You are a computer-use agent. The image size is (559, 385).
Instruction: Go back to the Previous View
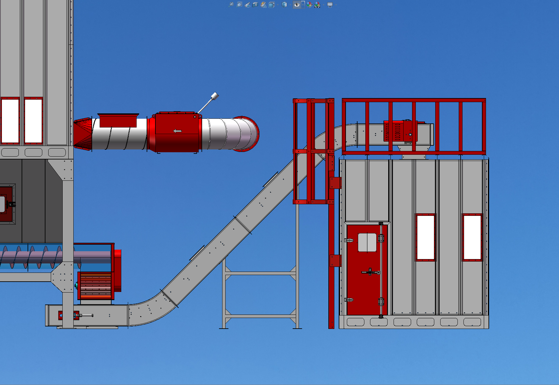pos(248,5)
